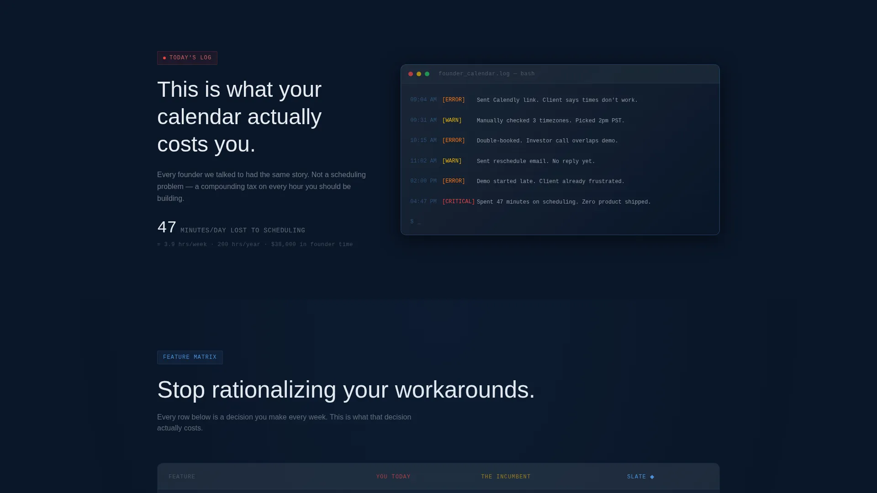
Task: Click heading 'Stop rationalizing your workarounds.'
Action: click(x=346, y=390)
